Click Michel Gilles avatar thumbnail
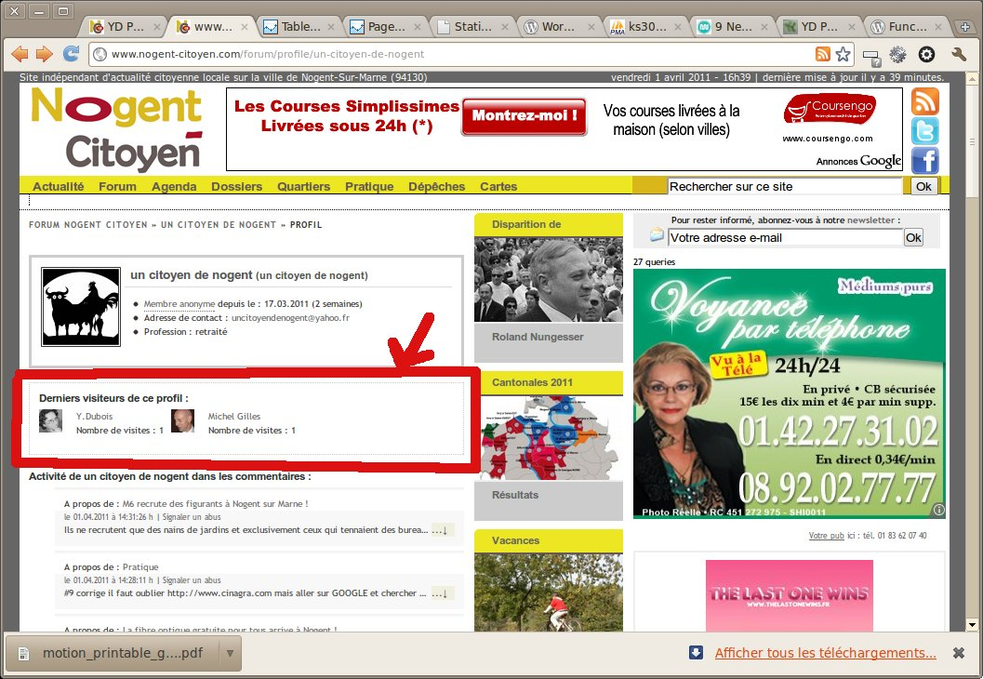The width and height of the screenshot is (983, 679). [182, 420]
